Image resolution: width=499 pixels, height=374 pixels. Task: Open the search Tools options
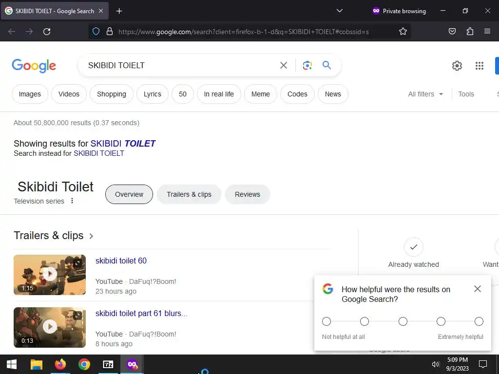pyautogui.click(x=466, y=94)
